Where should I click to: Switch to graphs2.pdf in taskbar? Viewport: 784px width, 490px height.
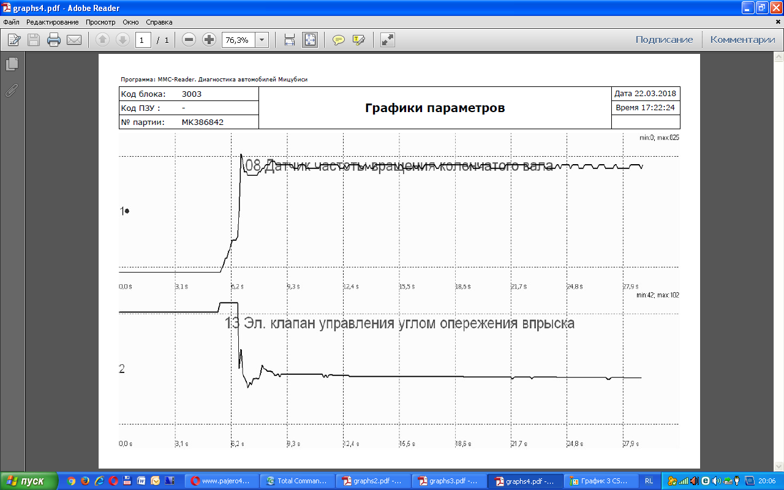click(x=372, y=481)
